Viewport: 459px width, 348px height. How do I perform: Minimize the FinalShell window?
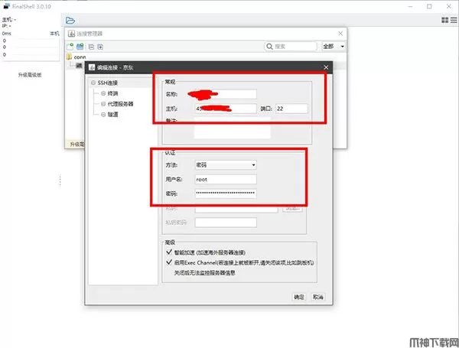coord(410,6)
